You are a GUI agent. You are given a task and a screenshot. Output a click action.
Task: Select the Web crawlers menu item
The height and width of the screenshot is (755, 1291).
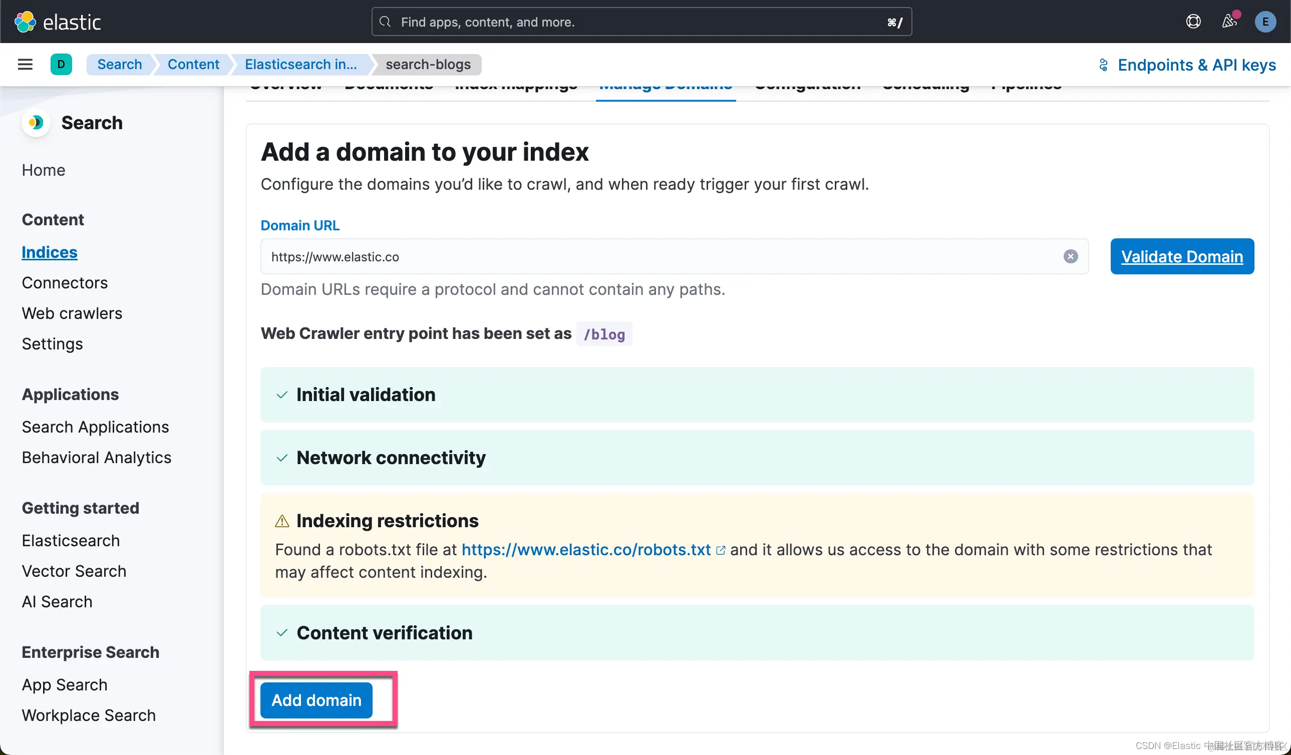[72, 313]
